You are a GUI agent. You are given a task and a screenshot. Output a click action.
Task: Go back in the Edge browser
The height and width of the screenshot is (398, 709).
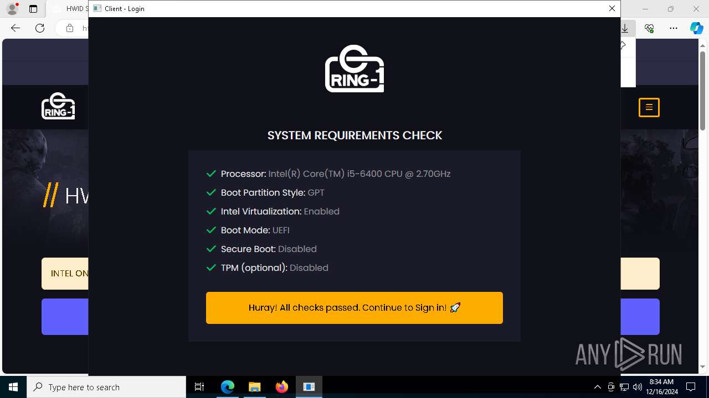[16, 28]
